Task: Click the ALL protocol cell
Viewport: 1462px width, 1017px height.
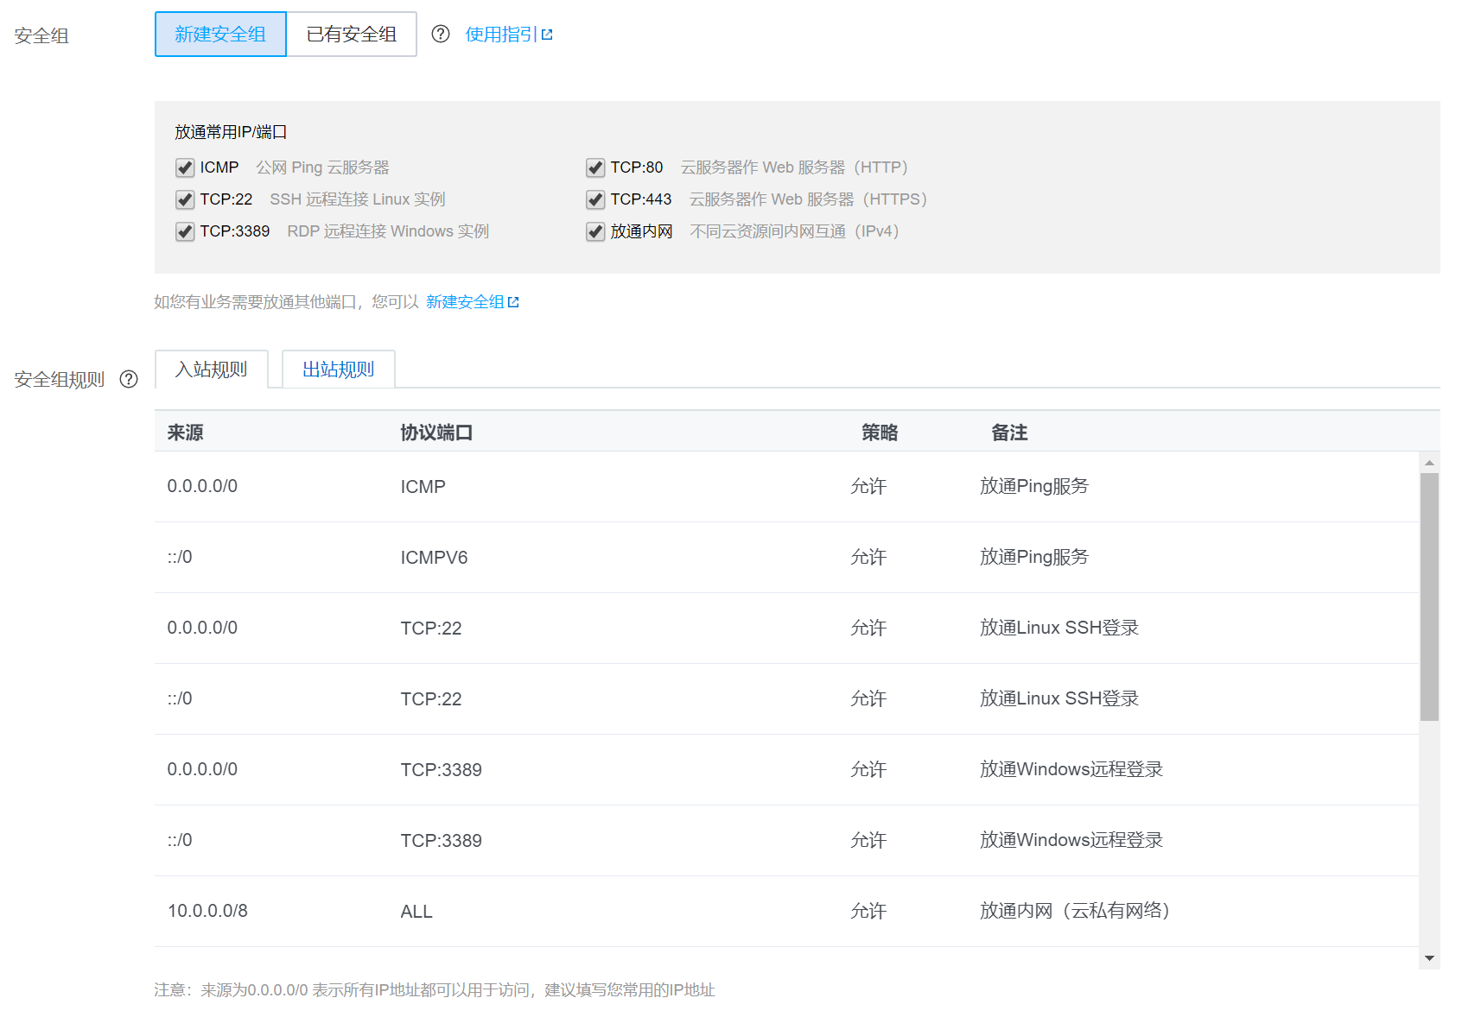Action: click(416, 912)
